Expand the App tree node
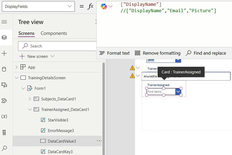 point(16,67)
